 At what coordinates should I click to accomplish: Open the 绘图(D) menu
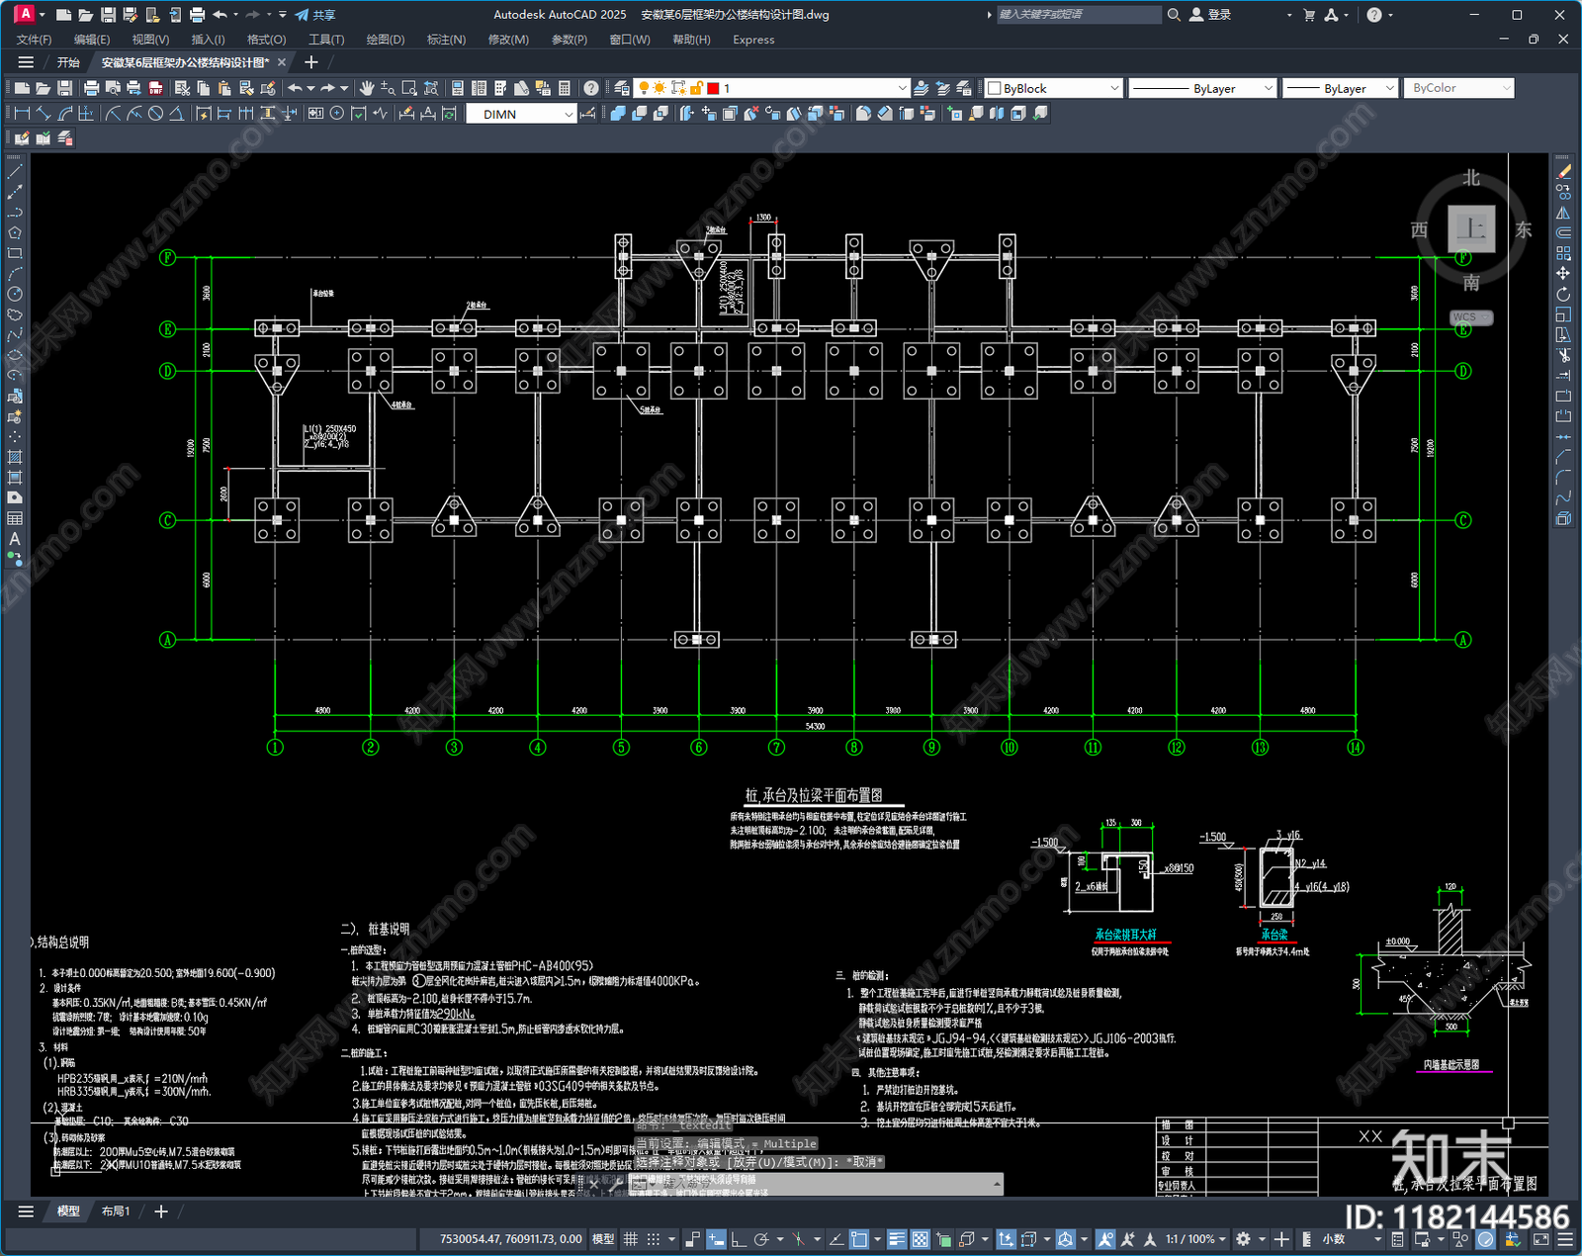pyautogui.click(x=386, y=40)
